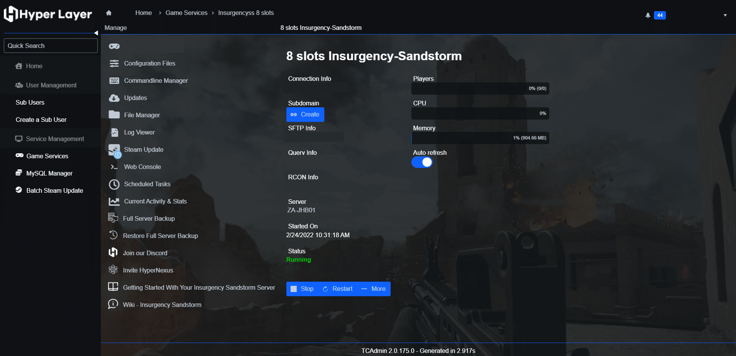736x356 pixels.
Task: Click the CPU usage bar
Action: (x=480, y=113)
